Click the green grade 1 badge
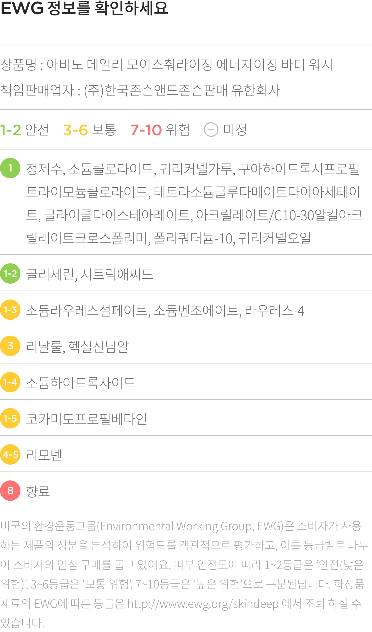This screenshot has width=372, height=632. (x=10, y=168)
